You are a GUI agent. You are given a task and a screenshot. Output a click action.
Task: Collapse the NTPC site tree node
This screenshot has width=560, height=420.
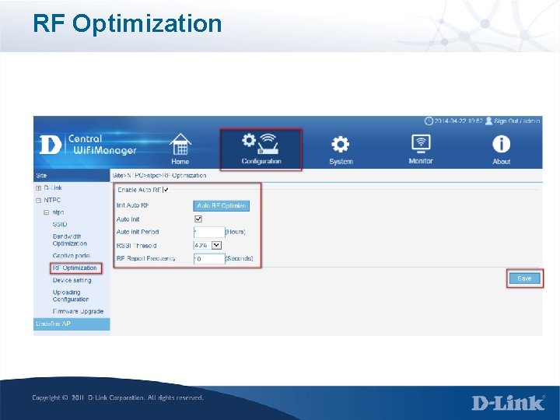pos(38,201)
